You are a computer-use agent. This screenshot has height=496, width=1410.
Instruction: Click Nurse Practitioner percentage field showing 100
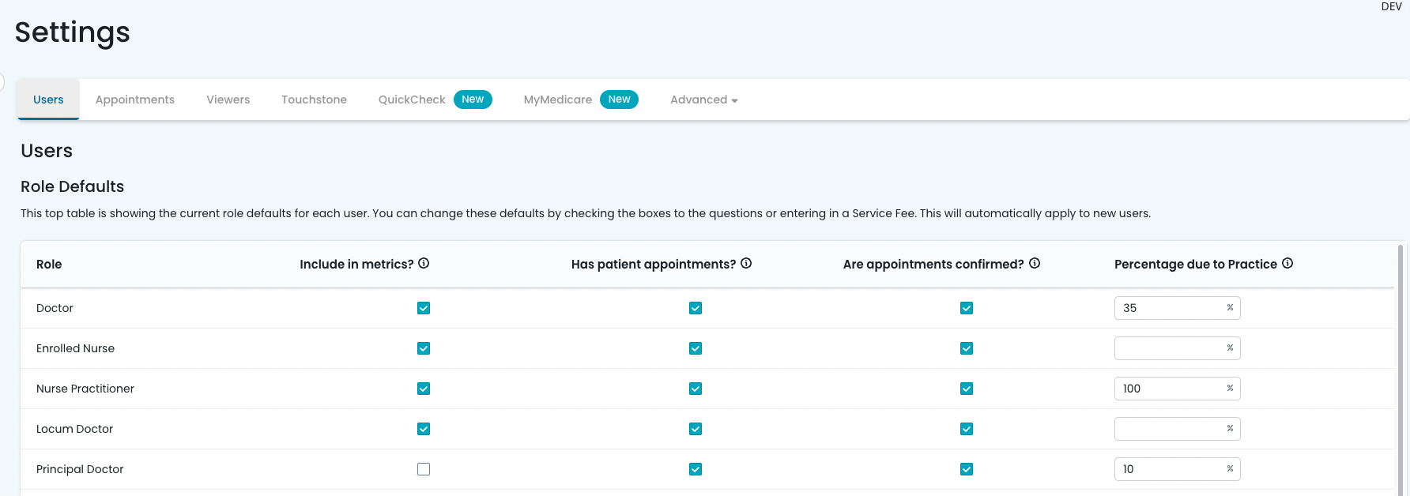pos(1170,389)
